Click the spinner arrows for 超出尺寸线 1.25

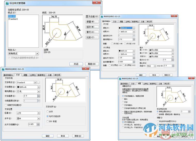tap(134, 58)
